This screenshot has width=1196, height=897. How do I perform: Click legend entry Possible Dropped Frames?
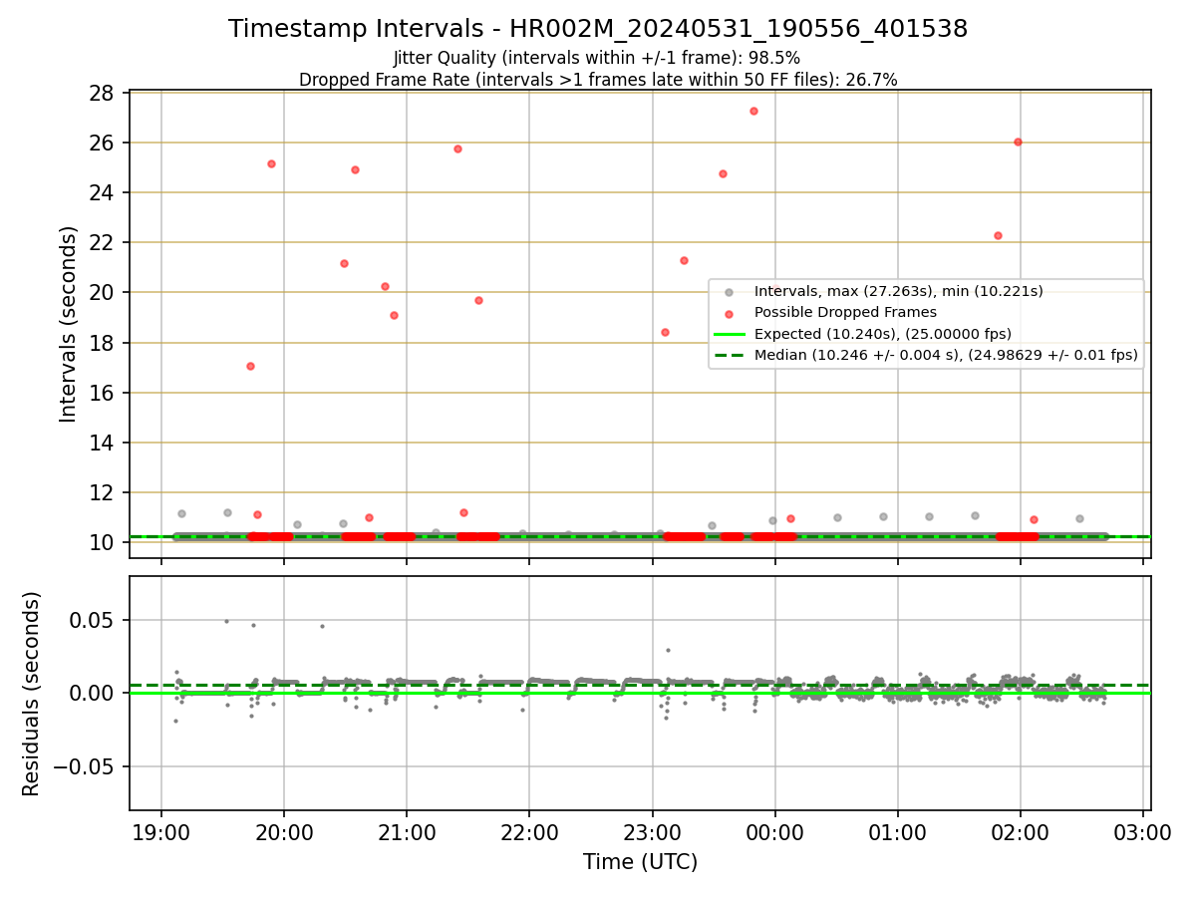tap(846, 312)
